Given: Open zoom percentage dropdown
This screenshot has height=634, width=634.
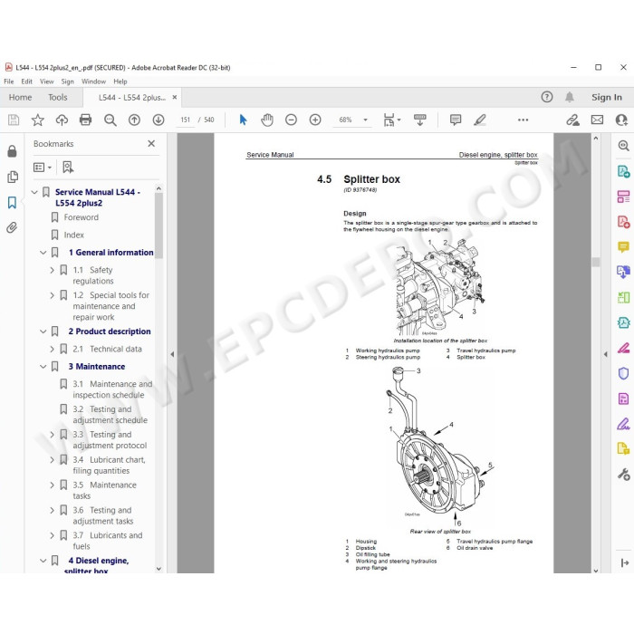Looking at the screenshot, I should click(366, 120).
